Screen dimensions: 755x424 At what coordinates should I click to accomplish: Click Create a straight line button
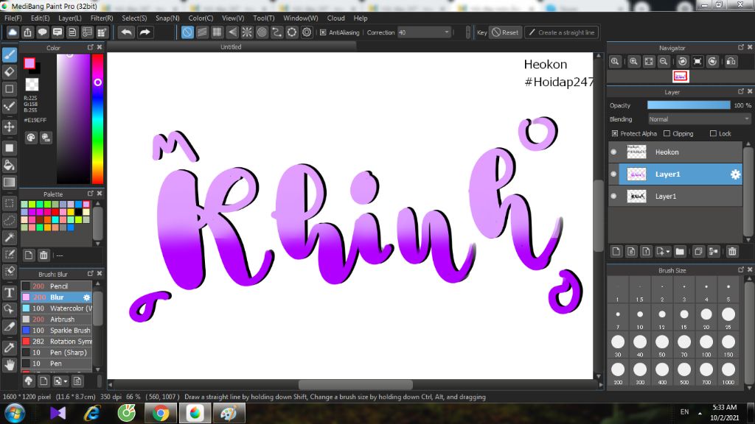(561, 32)
